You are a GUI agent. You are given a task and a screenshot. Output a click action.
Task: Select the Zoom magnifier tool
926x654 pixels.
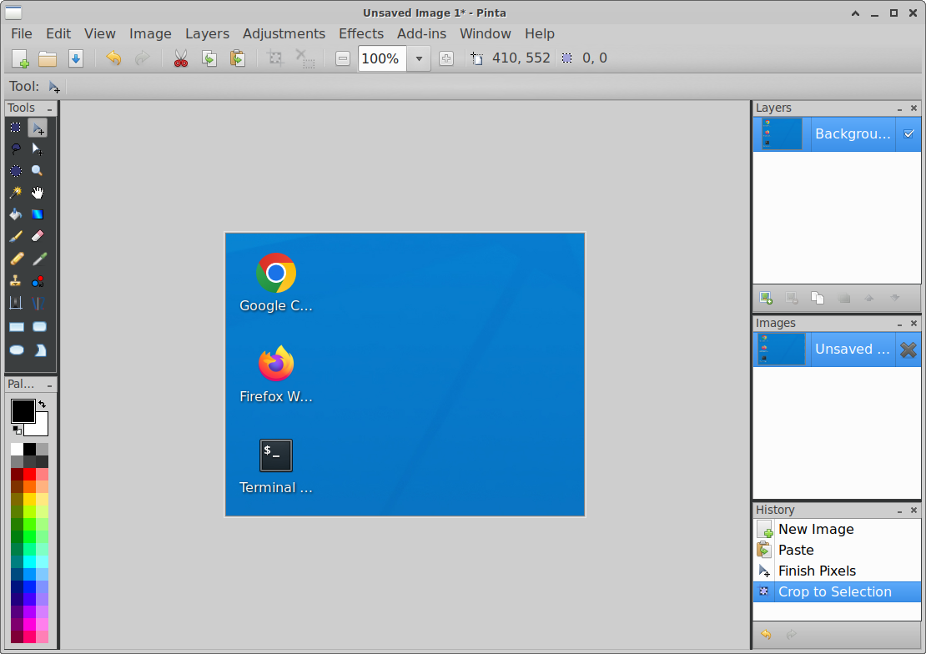pyautogui.click(x=38, y=171)
